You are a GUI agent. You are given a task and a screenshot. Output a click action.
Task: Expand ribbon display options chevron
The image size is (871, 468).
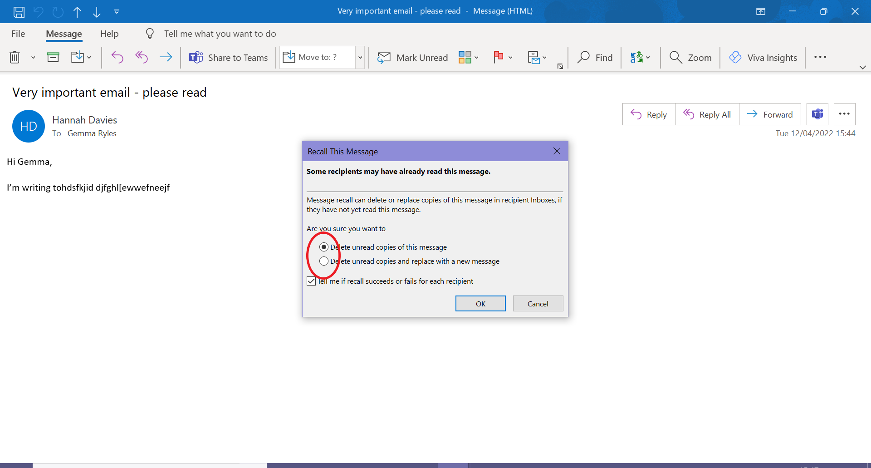[862, 67]
